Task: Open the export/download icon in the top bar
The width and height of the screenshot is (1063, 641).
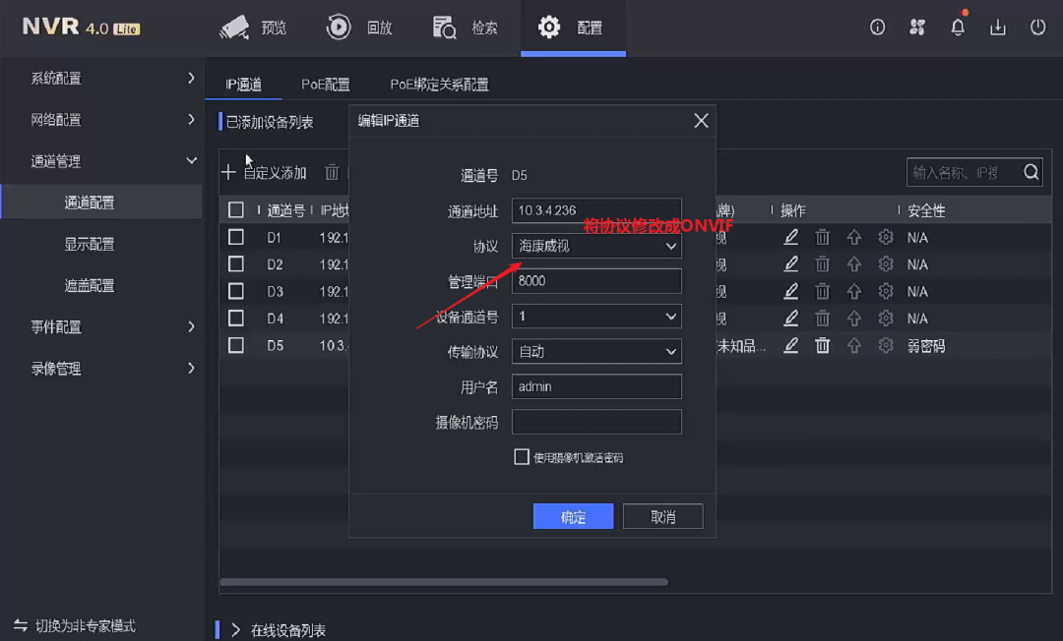Action: point(997,28)
